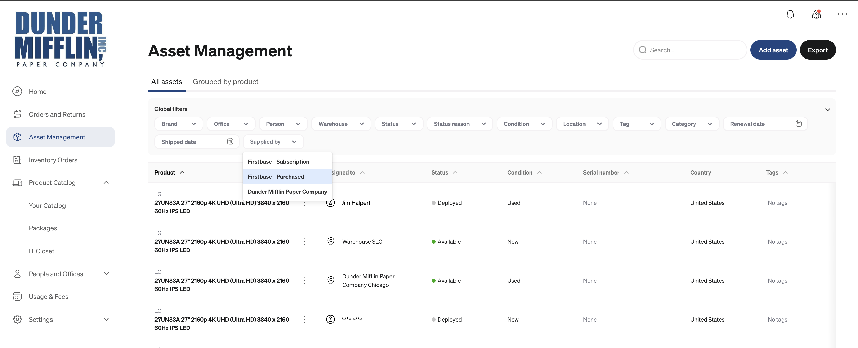Close the Supplied by filter dropdown
The width and height of the screenshot is (858, 348).
(274, 142)
